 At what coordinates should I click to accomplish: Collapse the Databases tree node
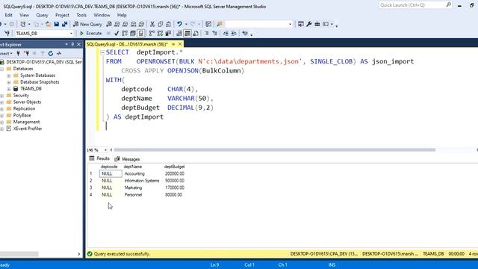point(2,69)
